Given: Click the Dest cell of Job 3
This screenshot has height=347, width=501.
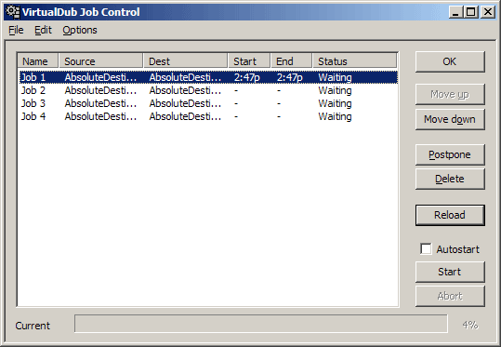Looking at the screenshot, I should [x=185, y=103].
